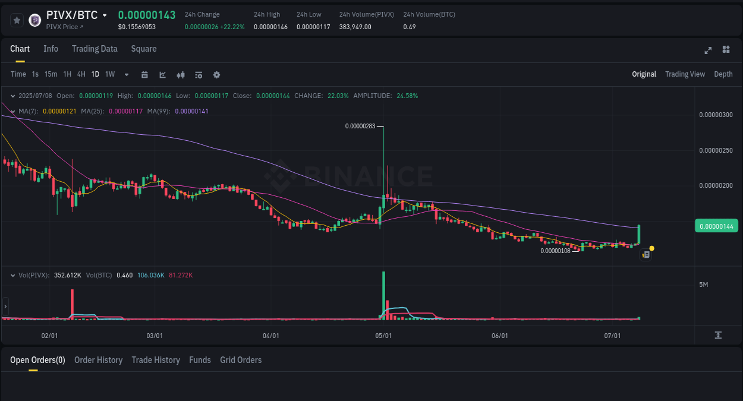The image size is (743, 401).
Task: Open the date range calendar icon
Action: pos(144,74)
